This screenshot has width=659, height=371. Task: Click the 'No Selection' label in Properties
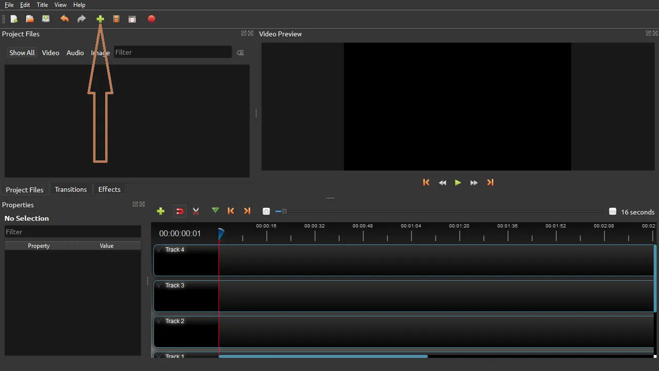(x=27, y=218)
